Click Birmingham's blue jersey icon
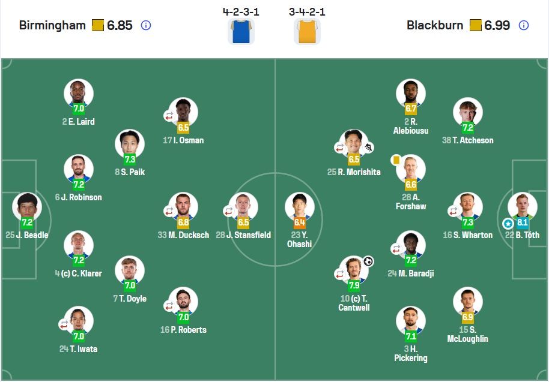 (241, 31)
